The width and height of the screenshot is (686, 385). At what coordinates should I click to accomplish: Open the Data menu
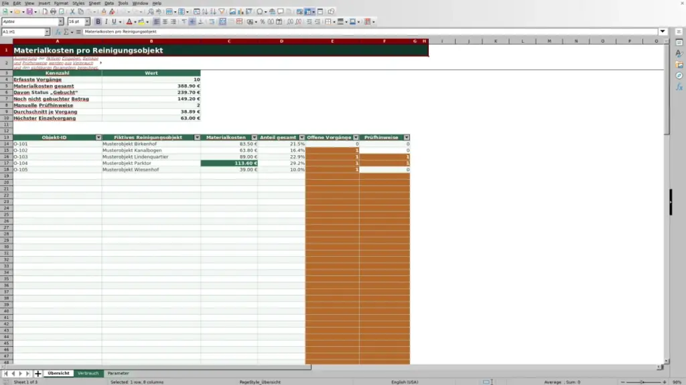click(109, 3)
